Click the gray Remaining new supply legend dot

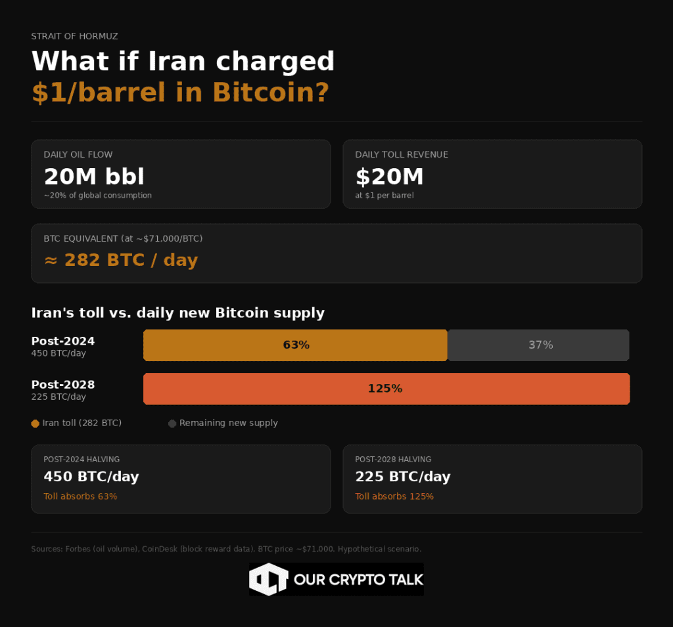click(x=172, y=423)
